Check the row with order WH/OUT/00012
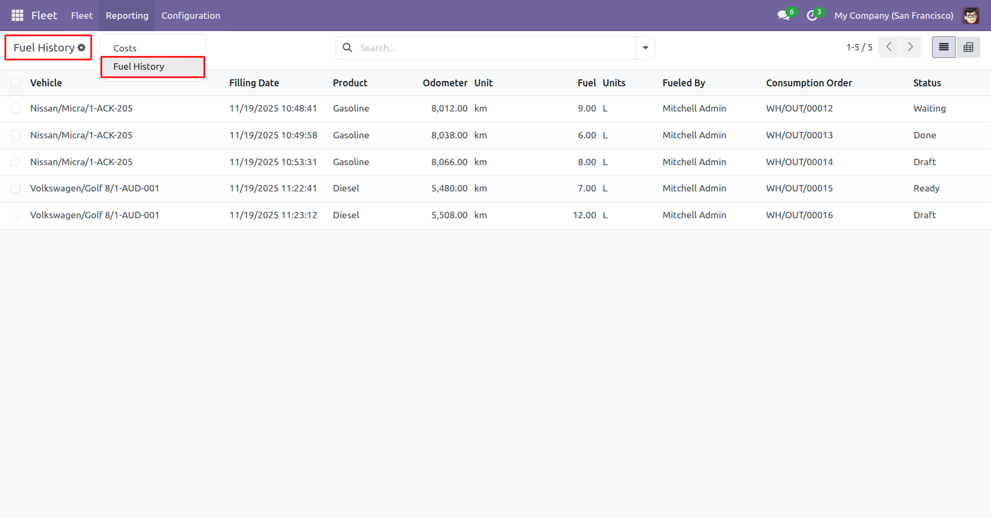The height and width of the screenshot is (518, 991). [16, 108]
